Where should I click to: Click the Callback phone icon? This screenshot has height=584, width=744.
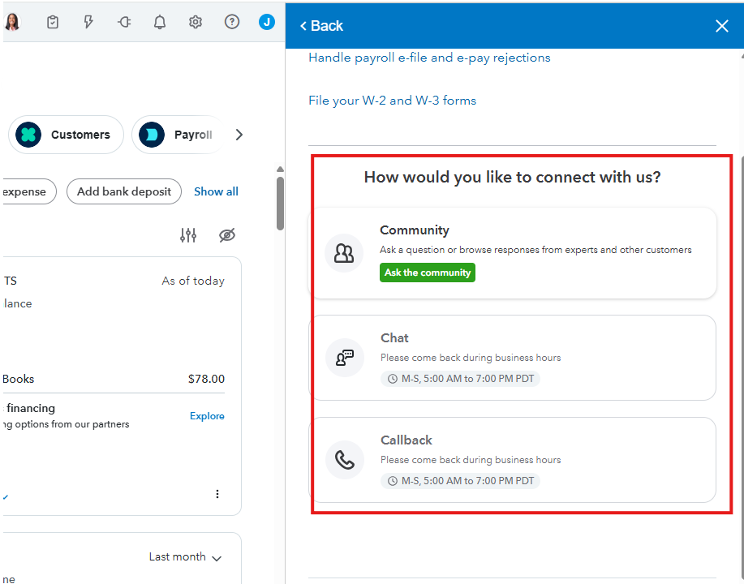click(345, 460)
